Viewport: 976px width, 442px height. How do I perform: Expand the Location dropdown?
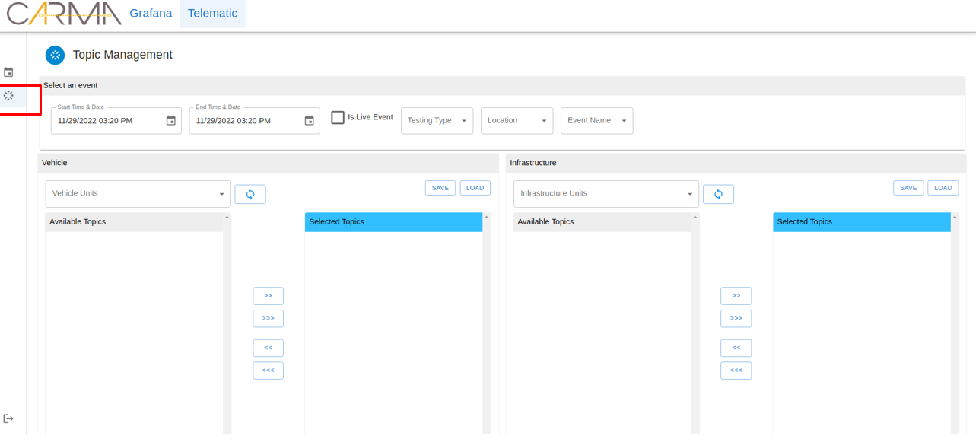point(517,120)
